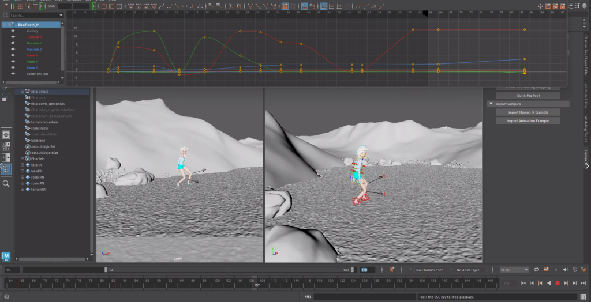Collapse the Import Samples section
Viewport: 591px width, 302px height.
tap(491, 104)
